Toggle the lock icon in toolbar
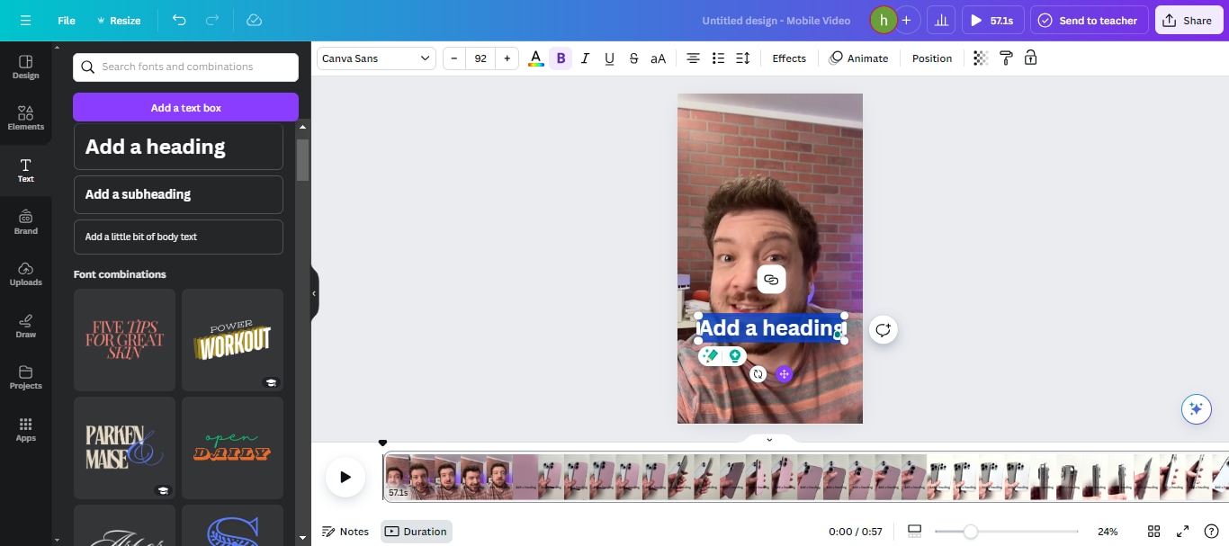The height and width of the screenshot is (546, 1229). point(1031,58)
